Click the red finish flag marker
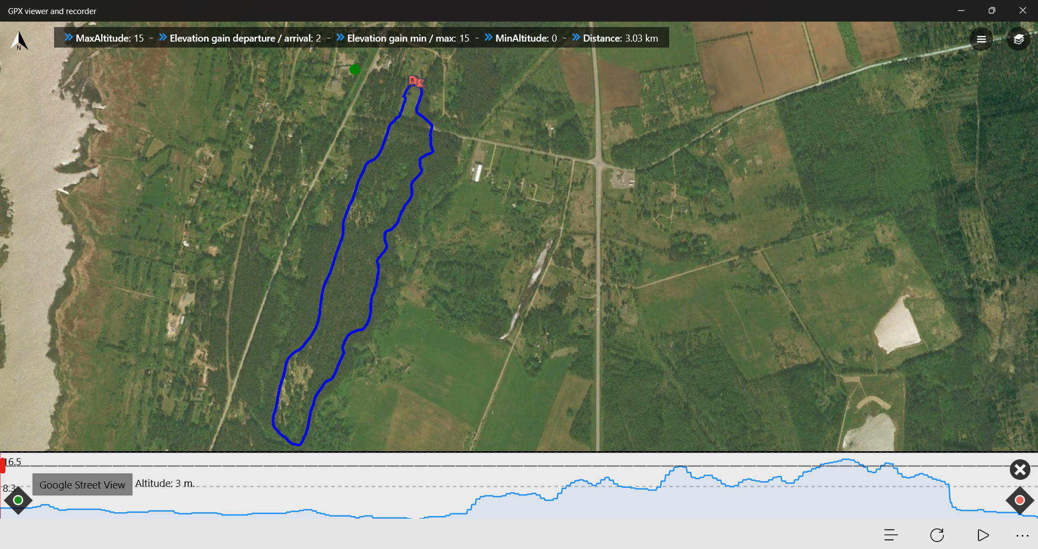This screenshot has width=1038, height=549. [415, 82]
